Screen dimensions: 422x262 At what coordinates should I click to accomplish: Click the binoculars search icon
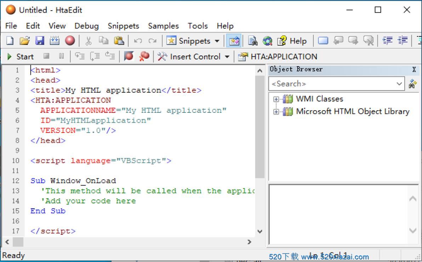point(412,84)
